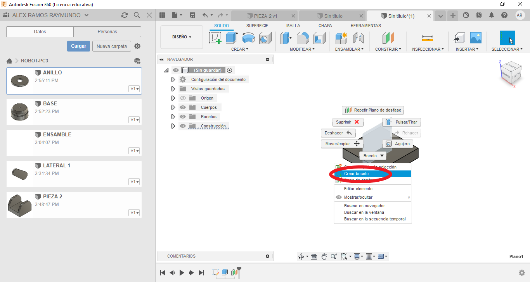Click Repetir Plano de desfase button
The width and height of the screenshot is (530, 282).
373,110
